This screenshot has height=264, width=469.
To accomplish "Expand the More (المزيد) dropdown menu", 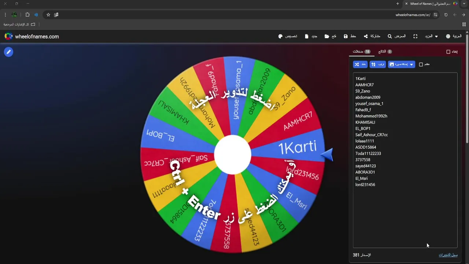I will point(431,36).
